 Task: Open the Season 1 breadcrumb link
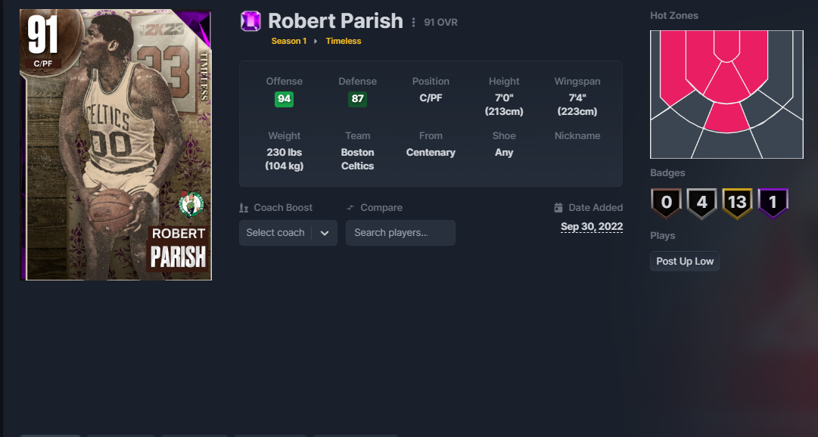[x=289, y=41]
